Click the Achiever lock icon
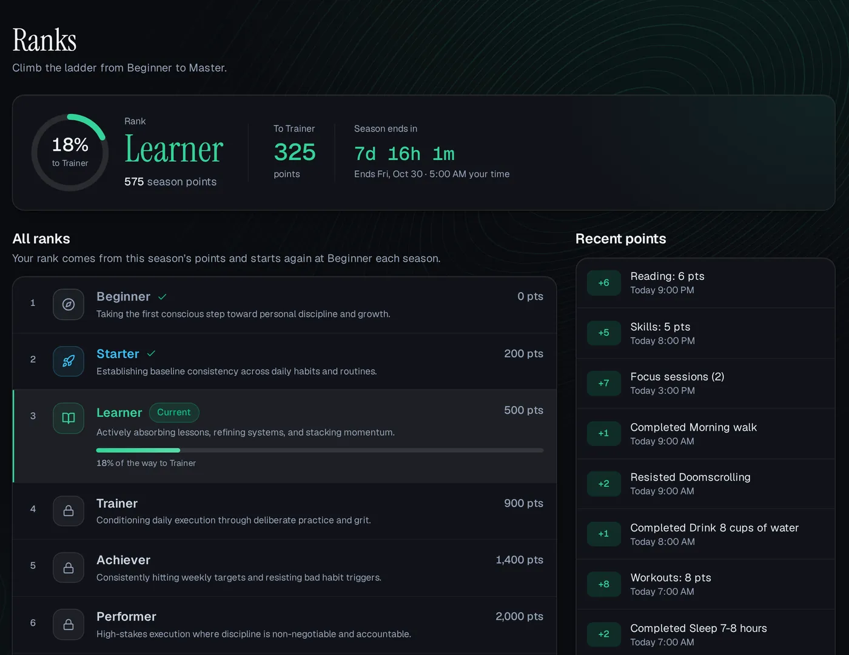The width and height of the screenshot is (849, 655). pos(69,568)
